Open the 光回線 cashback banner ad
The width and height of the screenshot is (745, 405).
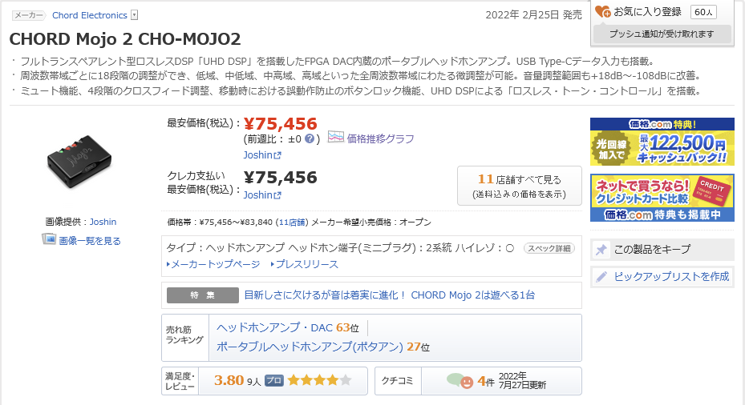click(x=662, y=142)
